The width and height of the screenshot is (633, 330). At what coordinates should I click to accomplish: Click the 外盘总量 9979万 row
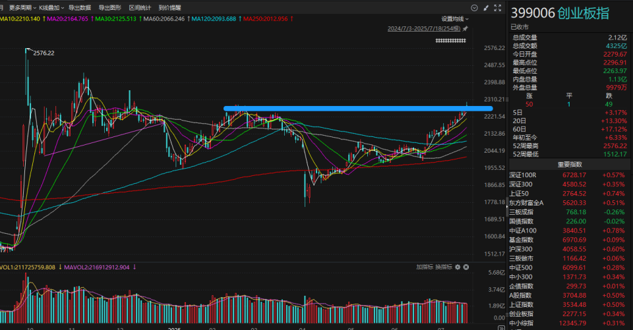570,88
